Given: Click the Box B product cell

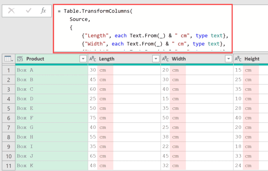Looking at the screenshot, I should tap(51, 80).
